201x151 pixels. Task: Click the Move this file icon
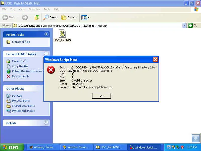(8, 61)
